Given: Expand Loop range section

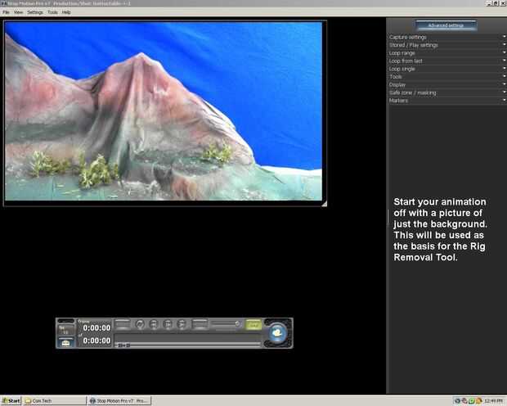Looking at the screenshot, I should pos(446,52).
